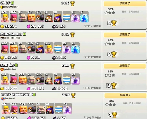Image resolution: width=147 pixels, height=119 pixels.
Task: Click the ERDEMLİLER clan badge label
Action: [x=9, y=7]
